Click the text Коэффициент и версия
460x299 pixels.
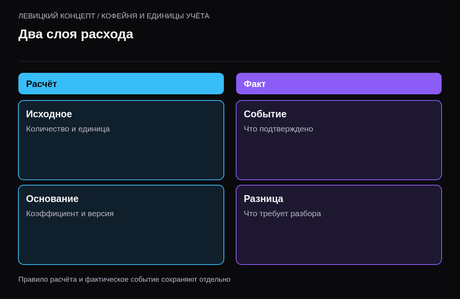[x=70, y=214]
